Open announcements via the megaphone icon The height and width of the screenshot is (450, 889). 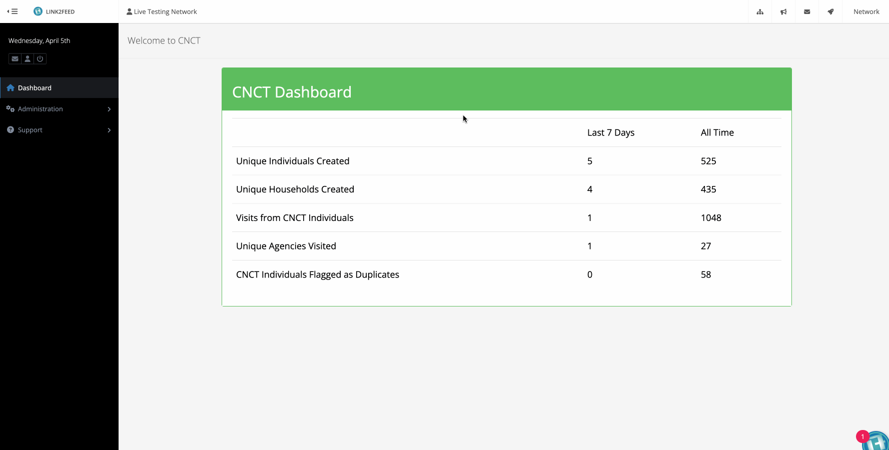coord(783,11)
